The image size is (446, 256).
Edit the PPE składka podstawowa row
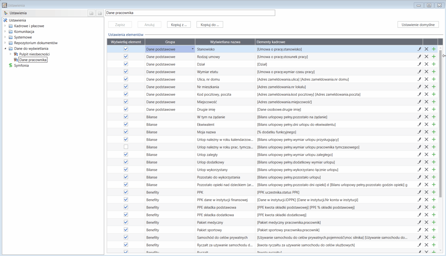(x=419, y=207)
